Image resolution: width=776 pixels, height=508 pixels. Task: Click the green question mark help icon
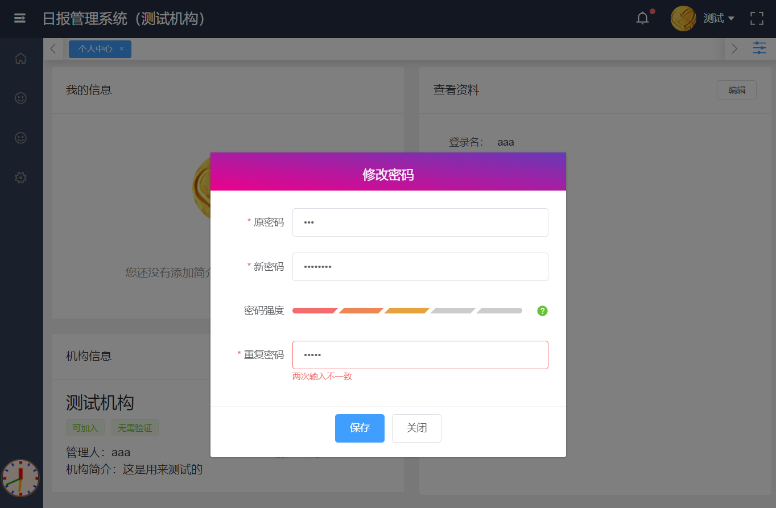pos(542,311)
